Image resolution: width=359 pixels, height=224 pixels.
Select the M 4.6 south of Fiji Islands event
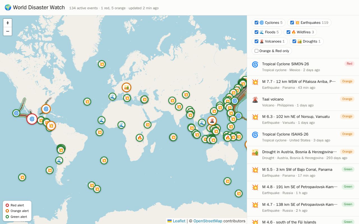click(303, 220)
